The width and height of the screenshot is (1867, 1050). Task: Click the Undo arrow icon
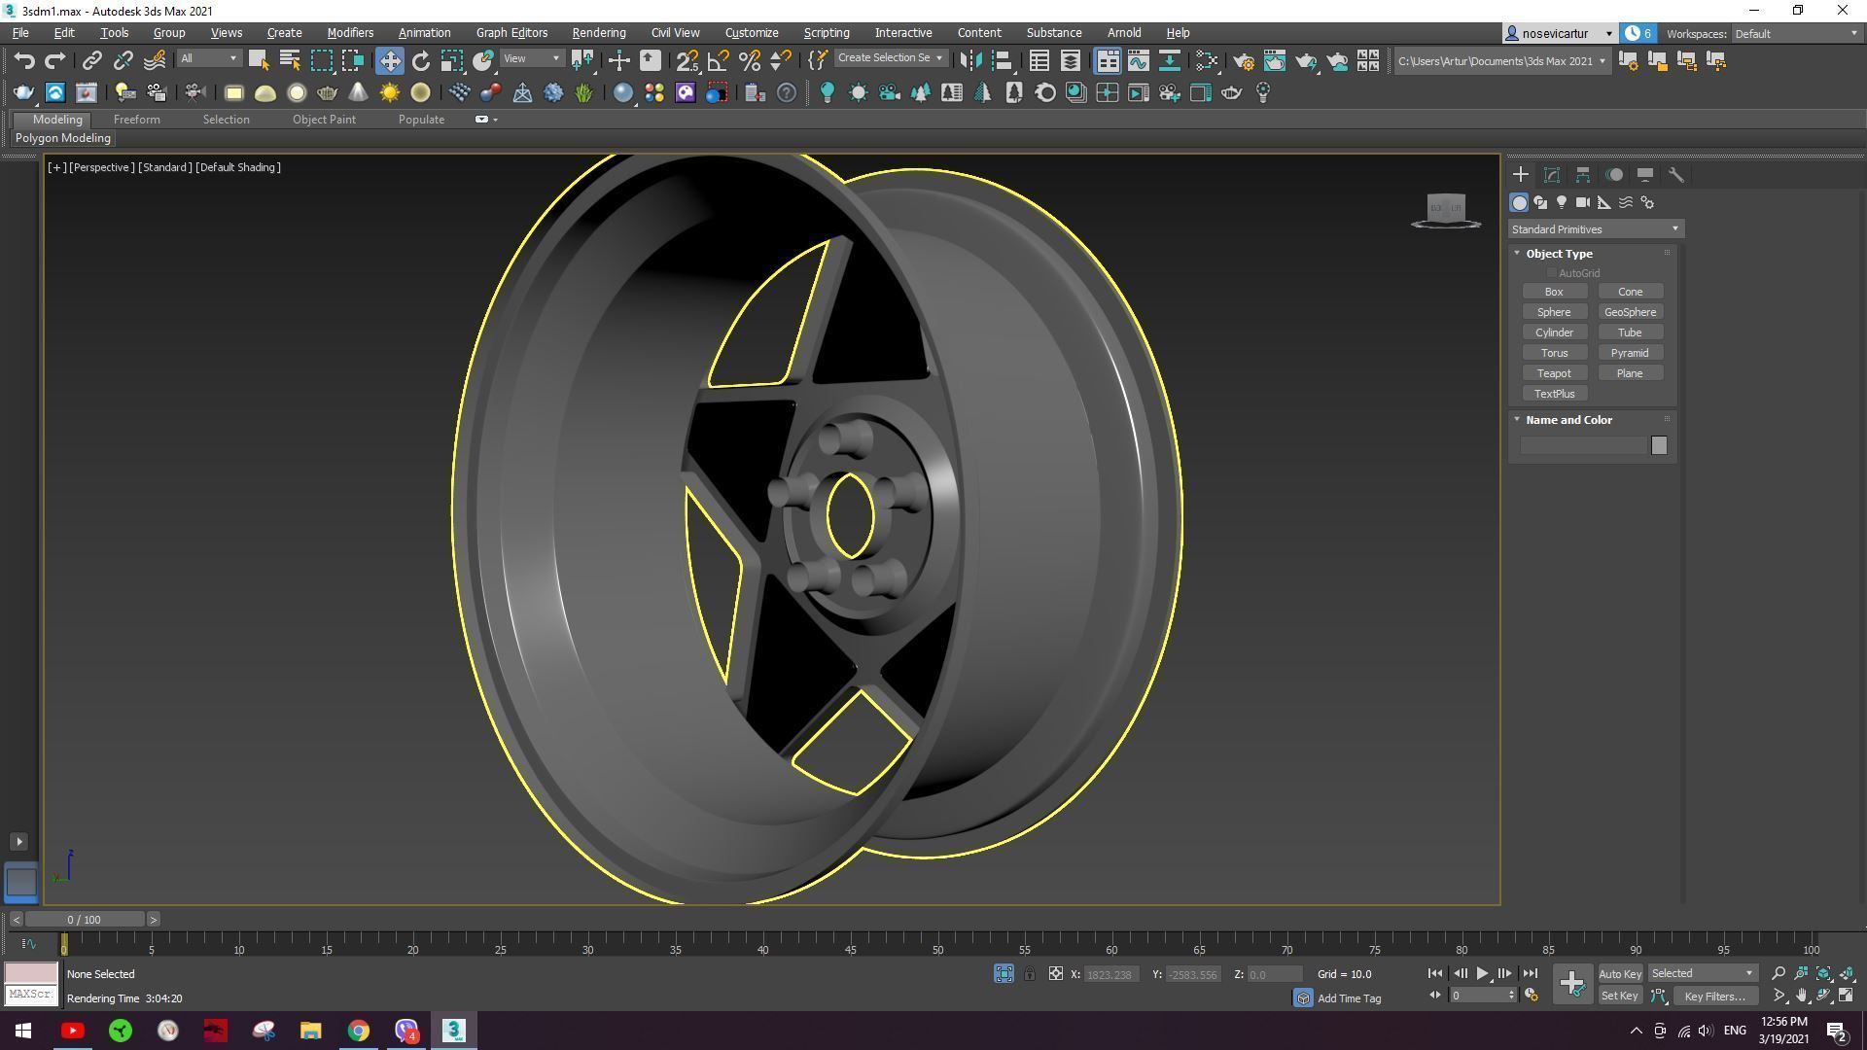click(24, 60)
